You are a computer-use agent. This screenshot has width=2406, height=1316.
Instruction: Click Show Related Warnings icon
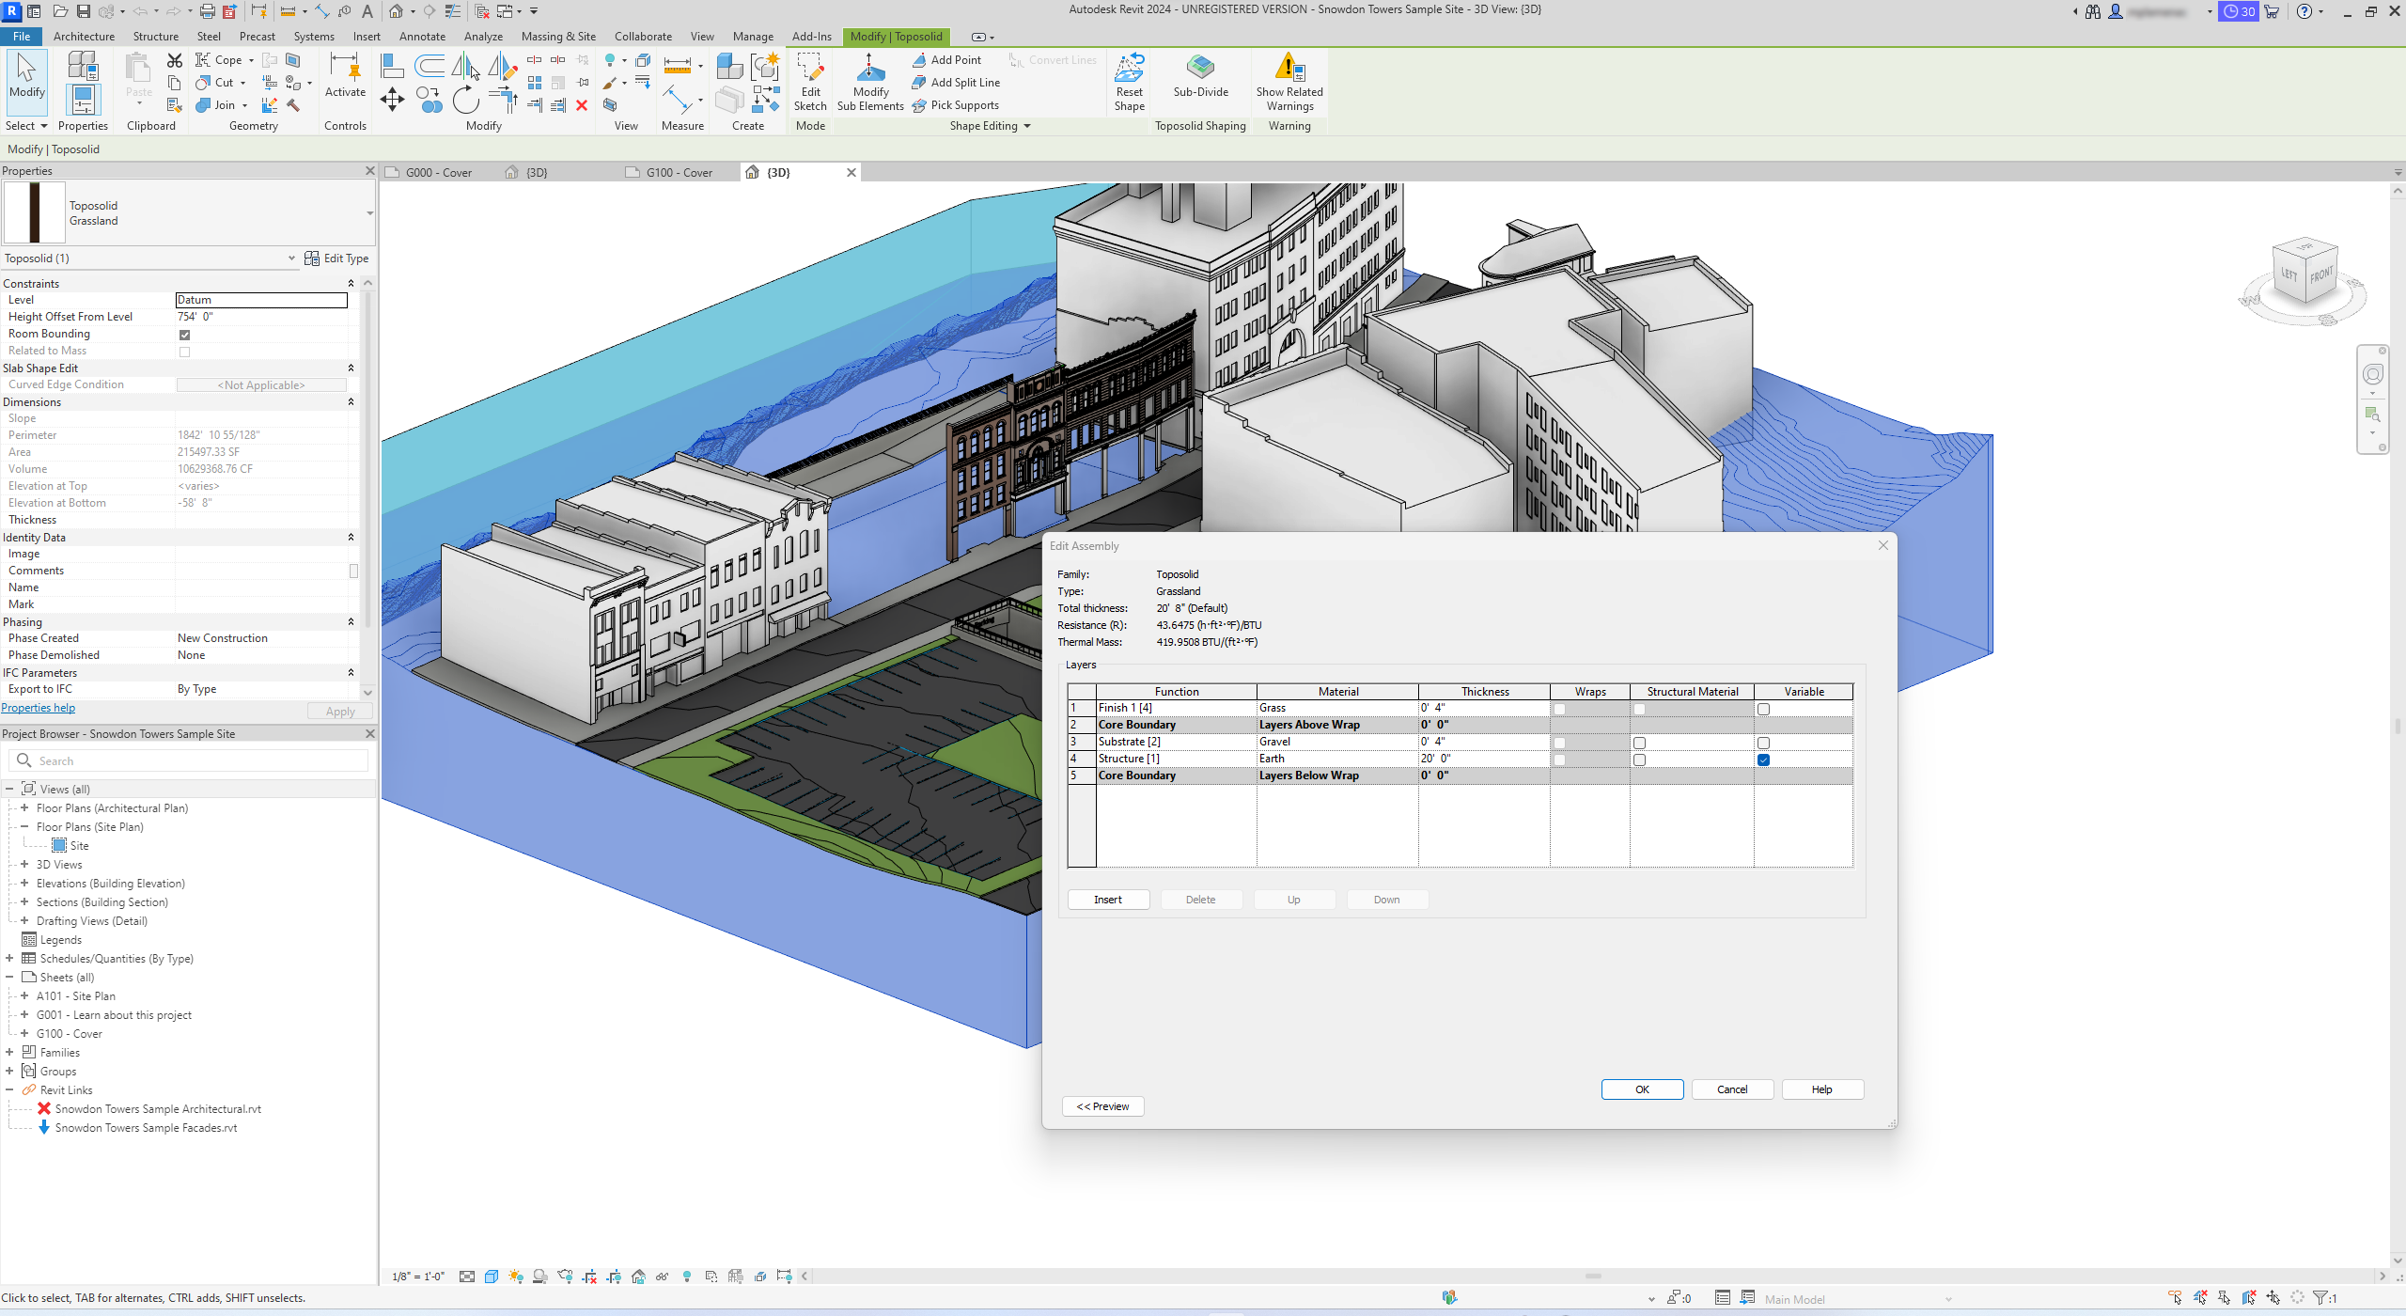(1289, 68)
